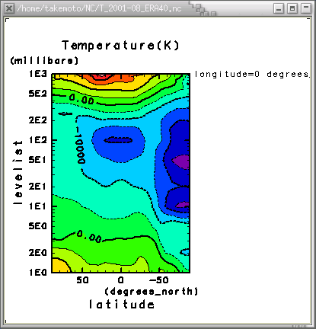Screen dimensions: 316x329
Task: Click the latitude axis title
Action: (122, 304)
